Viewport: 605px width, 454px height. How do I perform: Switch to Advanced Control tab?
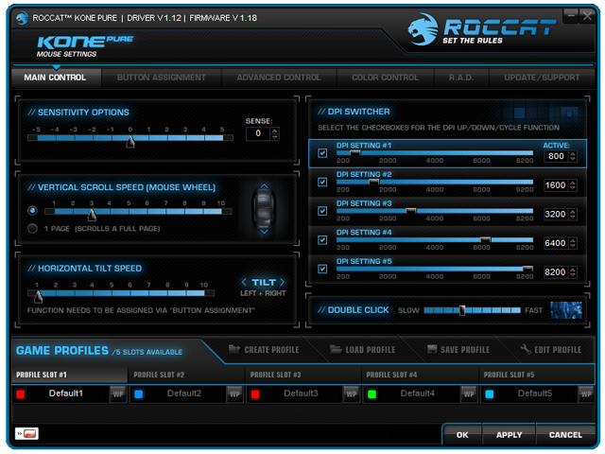pyautogui.click(x=279, y=78)
